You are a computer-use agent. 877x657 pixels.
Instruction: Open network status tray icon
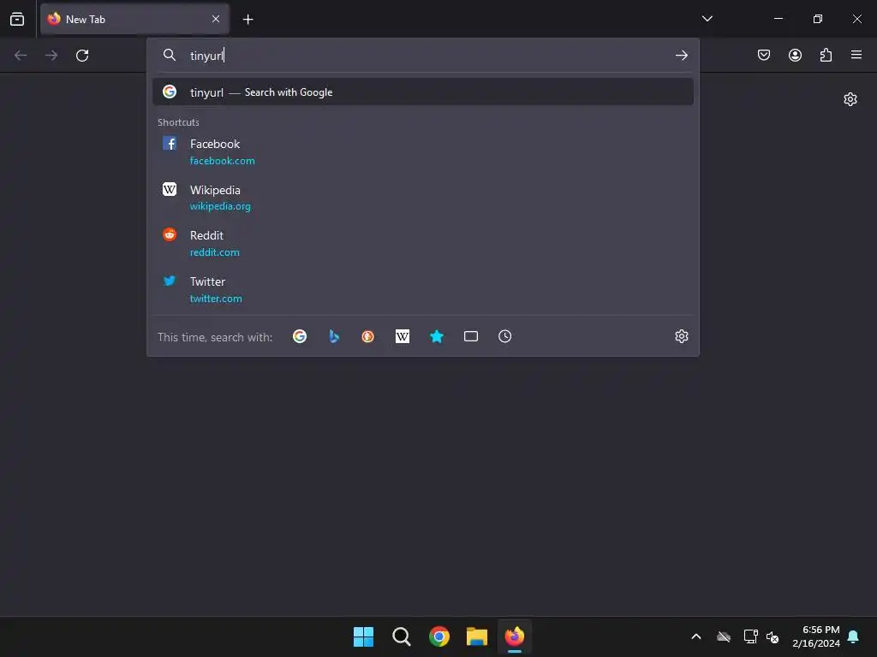750,636
